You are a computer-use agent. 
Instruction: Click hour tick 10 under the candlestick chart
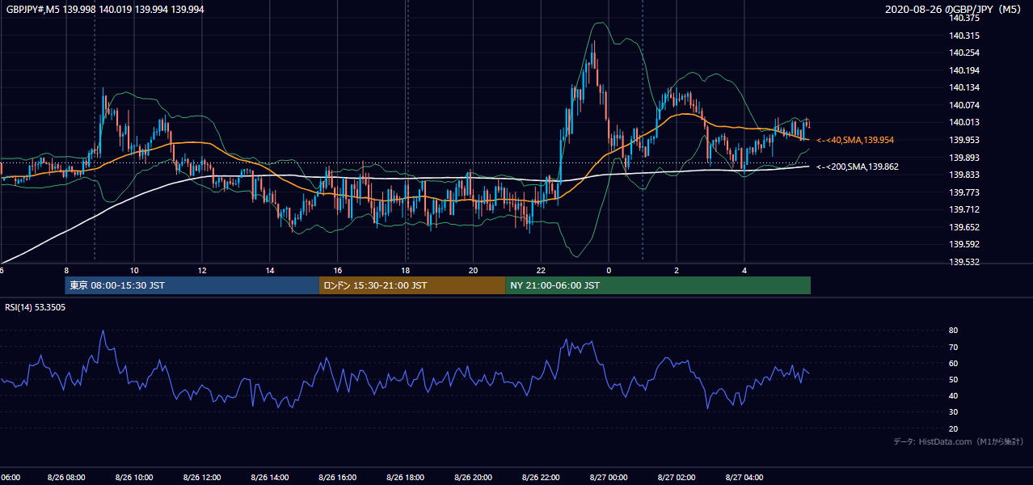point(133,270)
